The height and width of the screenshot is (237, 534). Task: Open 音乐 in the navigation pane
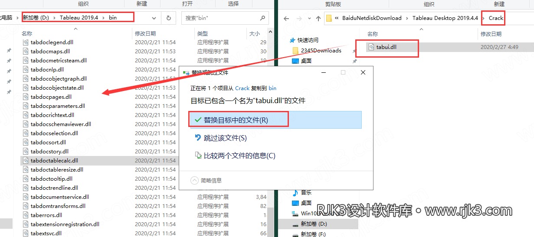click(306, 192)
